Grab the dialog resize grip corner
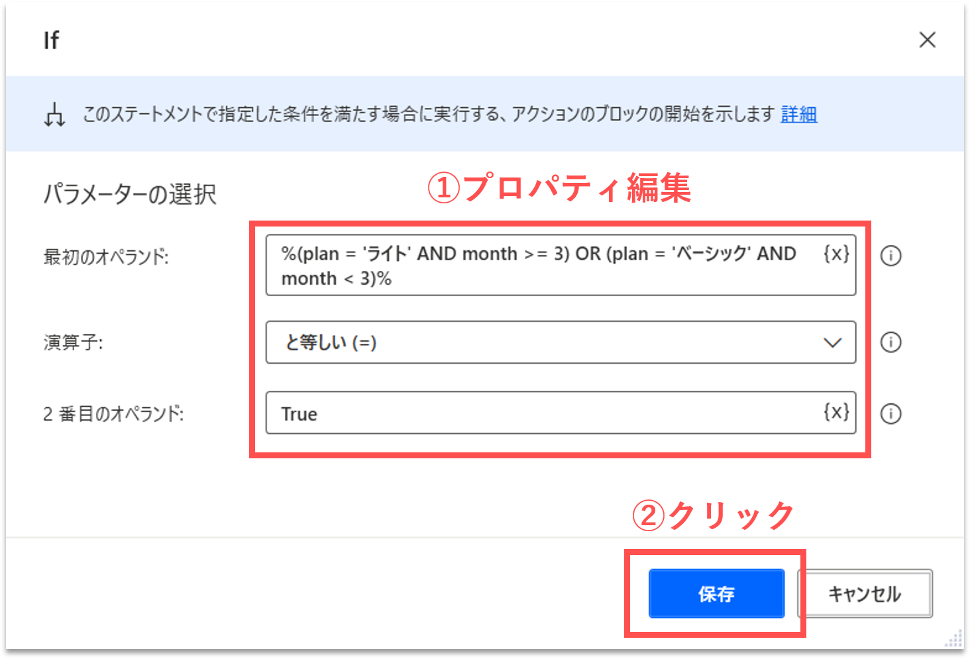970x659 pixels. 953,638
